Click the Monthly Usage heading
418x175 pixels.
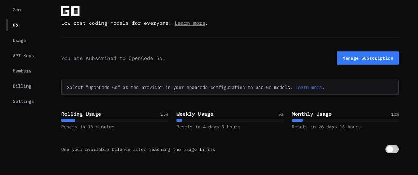(312, 114)
